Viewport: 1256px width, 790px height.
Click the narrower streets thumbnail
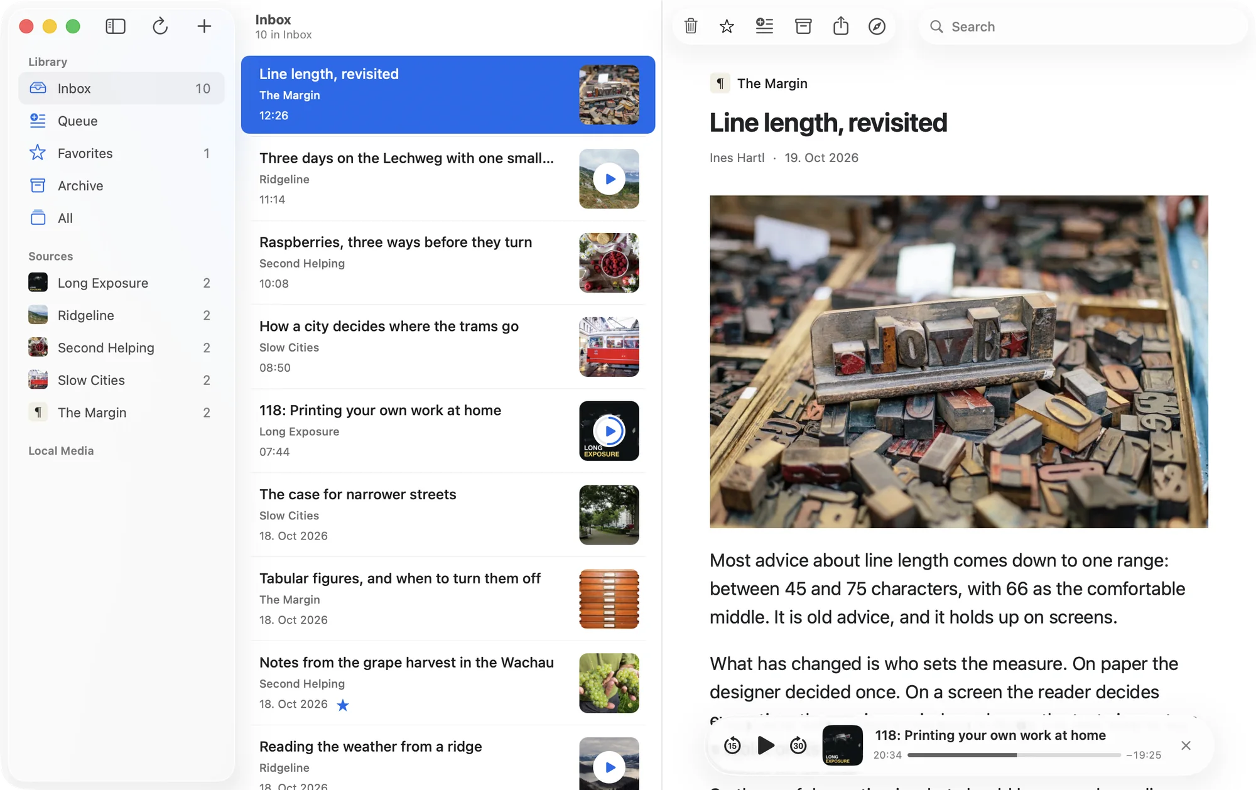point(609,515)
